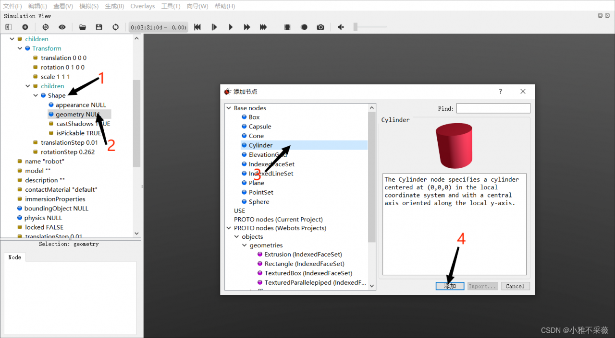Toggle the scene tree side panel icon
Image resolution: width=615 pixels, height=338 pixels.
tap(8, 27)
